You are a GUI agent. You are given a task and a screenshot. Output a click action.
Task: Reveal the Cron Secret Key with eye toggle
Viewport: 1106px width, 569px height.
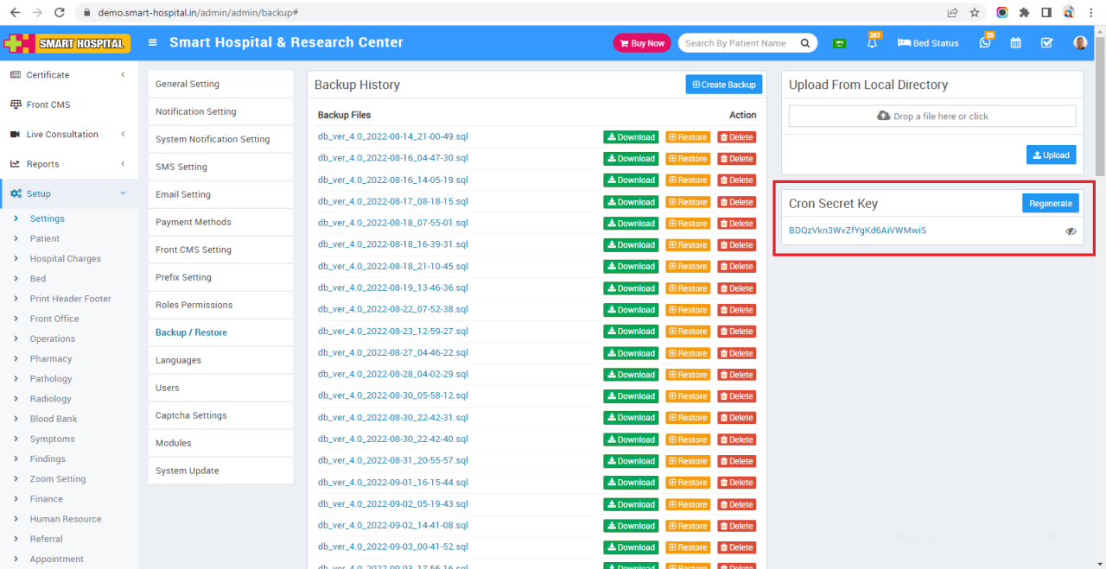click(1071, 231)
